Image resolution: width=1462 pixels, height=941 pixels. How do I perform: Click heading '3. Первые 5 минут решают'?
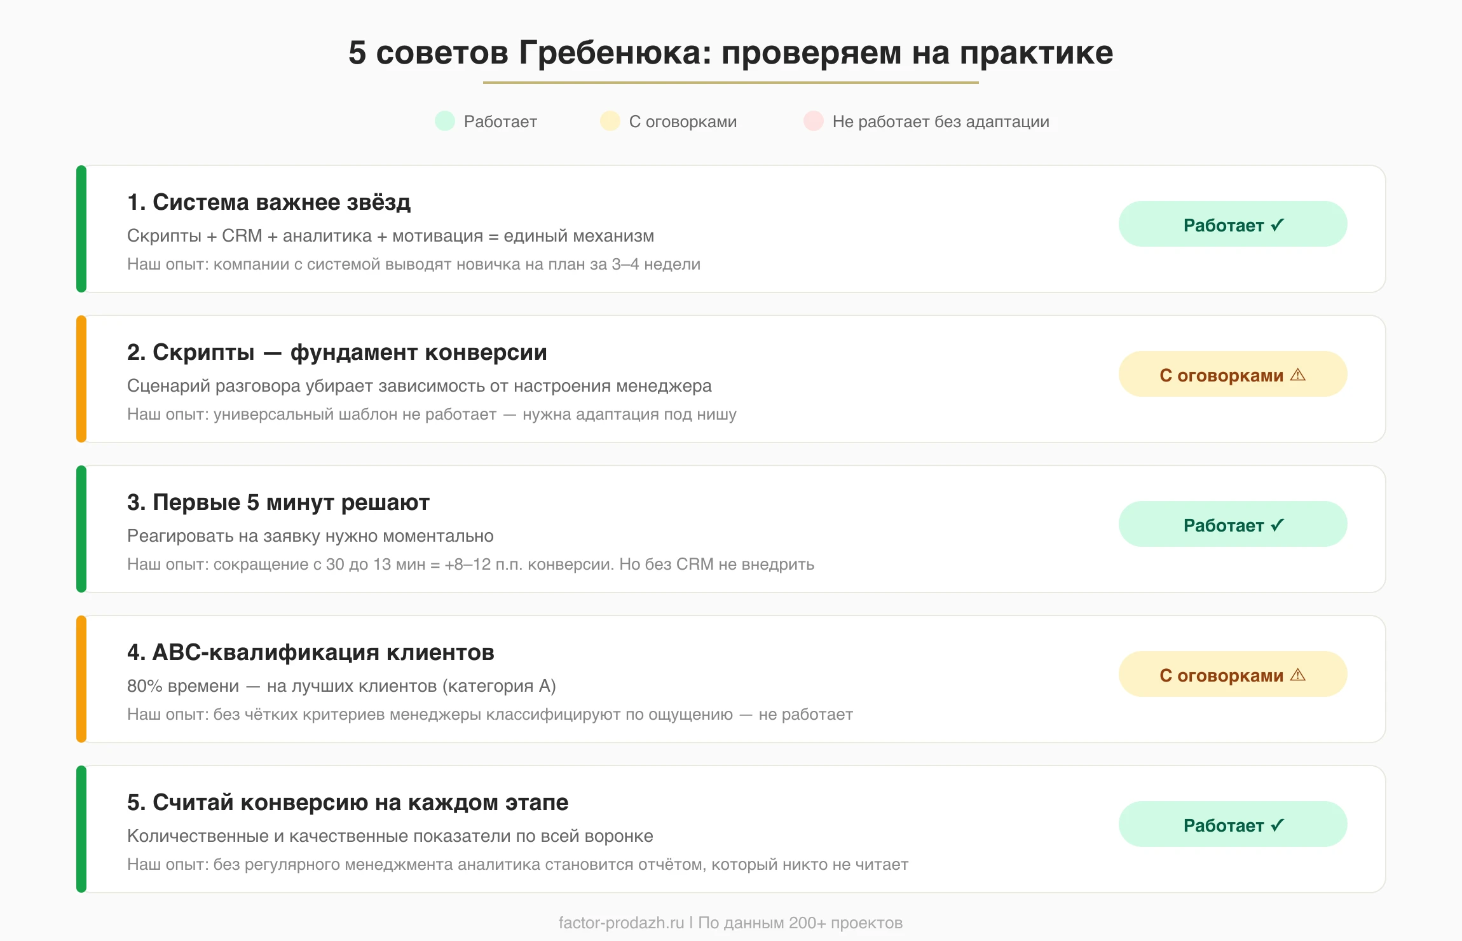pos(278,502)
